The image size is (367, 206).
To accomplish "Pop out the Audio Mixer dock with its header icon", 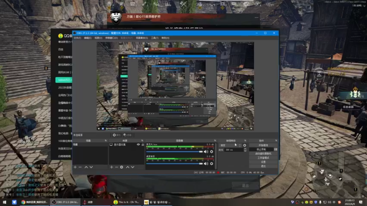I will click(x=215, y=141).
